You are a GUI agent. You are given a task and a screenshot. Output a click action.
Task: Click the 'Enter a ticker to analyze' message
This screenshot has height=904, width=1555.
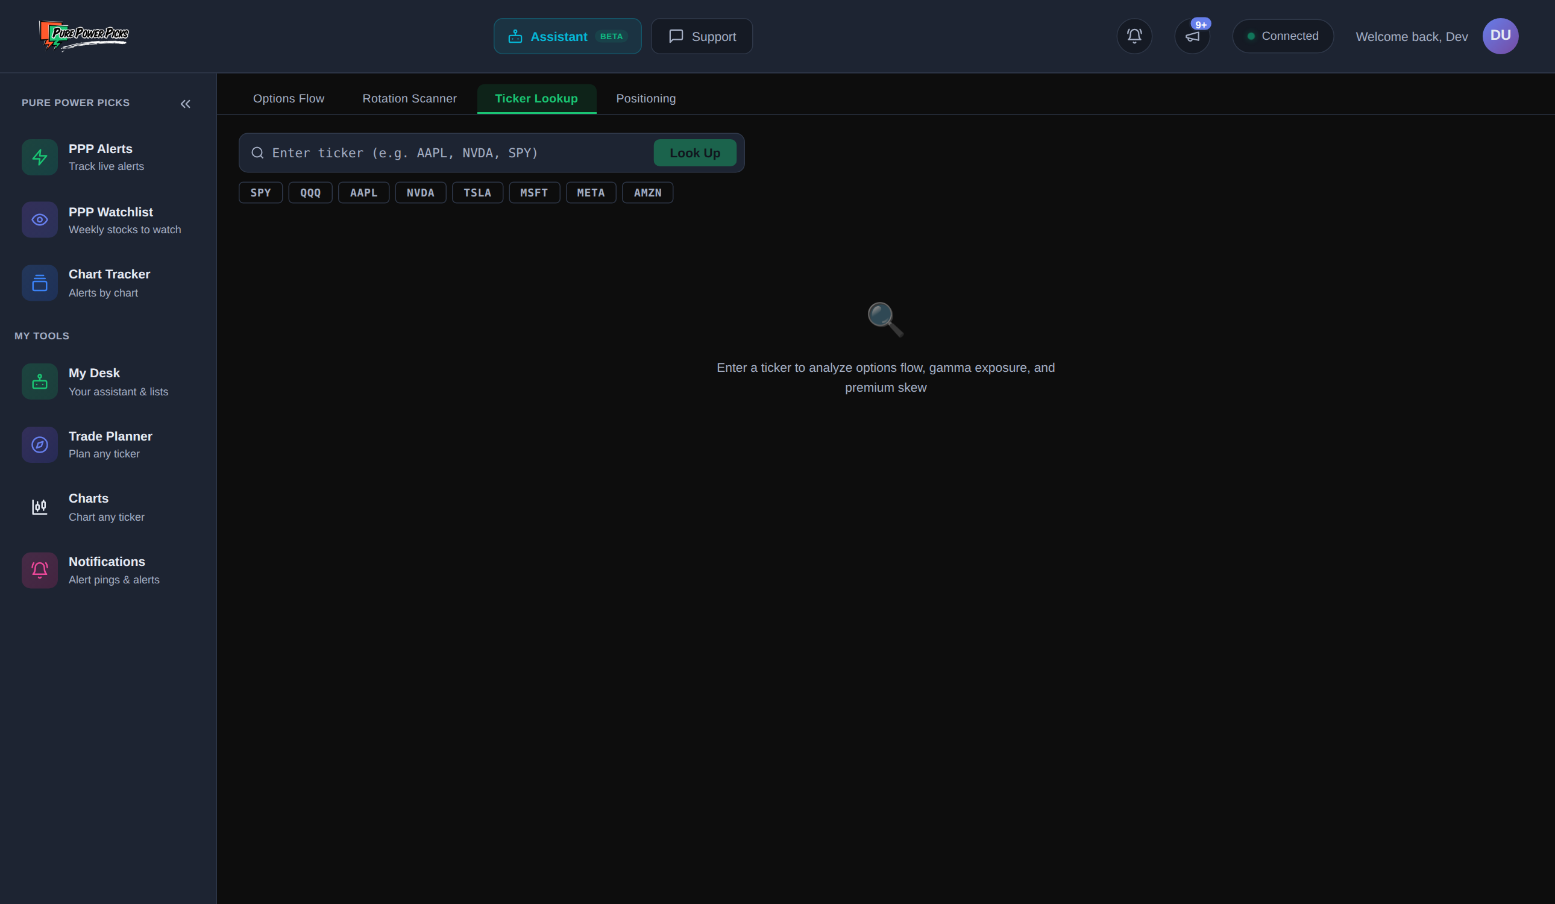click(x=885, y=378)
